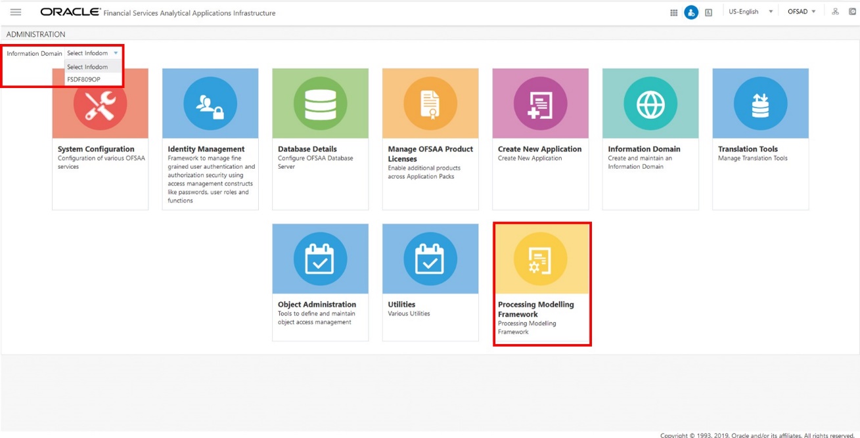Viewport: 860px width, 438px height.
Task: Open Utilities title link
Action: [401, 305]
